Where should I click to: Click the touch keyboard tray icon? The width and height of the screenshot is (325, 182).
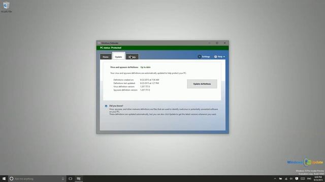303,178
